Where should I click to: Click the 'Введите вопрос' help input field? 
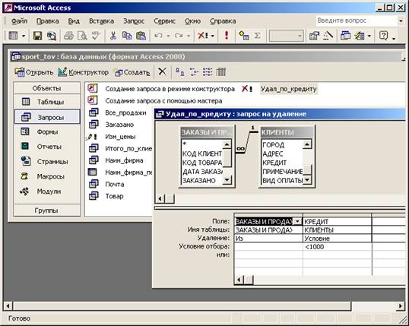coord(357,21)
